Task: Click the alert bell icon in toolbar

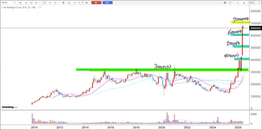Action: click(x=86, y=2)
